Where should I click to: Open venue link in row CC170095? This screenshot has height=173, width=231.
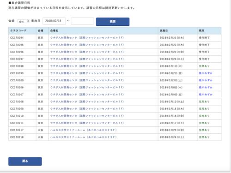87,45
